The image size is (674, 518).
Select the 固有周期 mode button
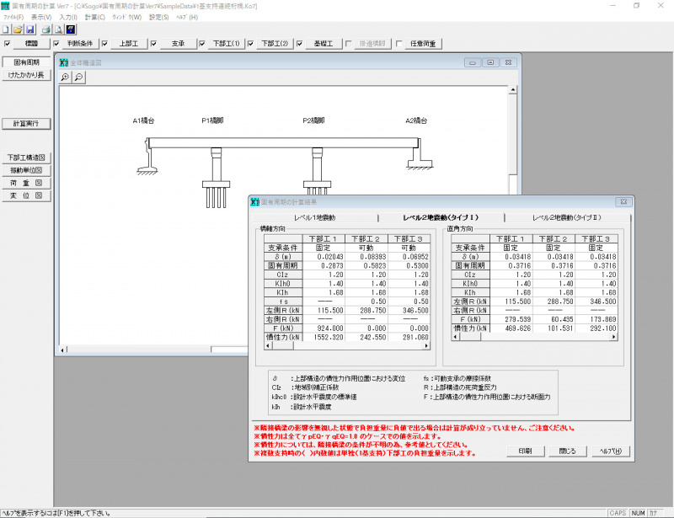tap(26, 62)
